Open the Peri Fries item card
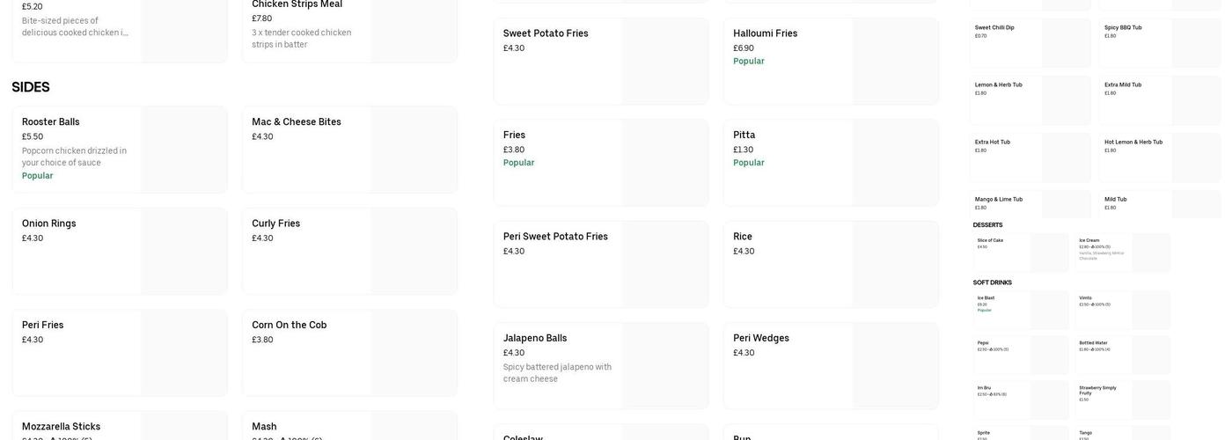This screenshot has width=1232, height=440. 119,352
